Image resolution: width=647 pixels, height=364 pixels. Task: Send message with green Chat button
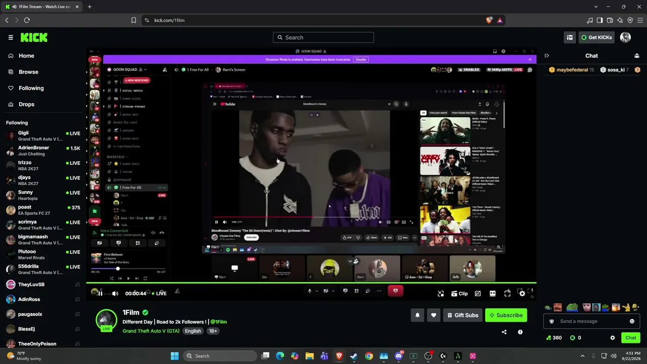(631, 338)
